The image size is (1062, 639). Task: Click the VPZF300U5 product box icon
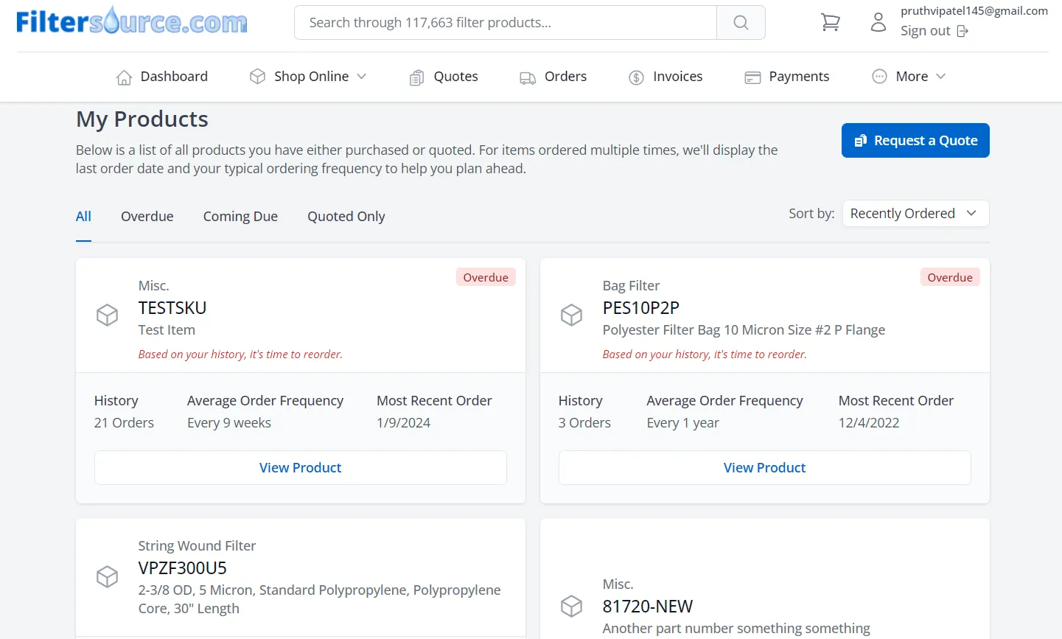click(x=108, y=576)
